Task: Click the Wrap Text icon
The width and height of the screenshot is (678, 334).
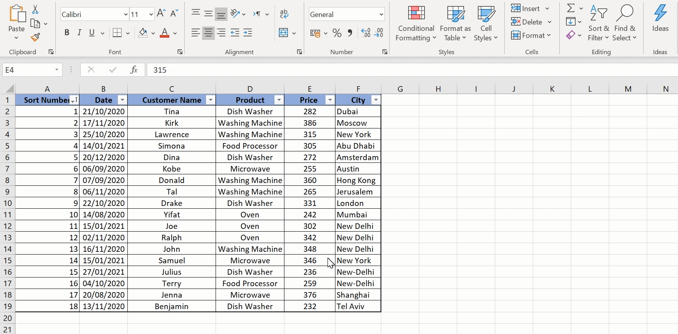Action: coord(284,14)
